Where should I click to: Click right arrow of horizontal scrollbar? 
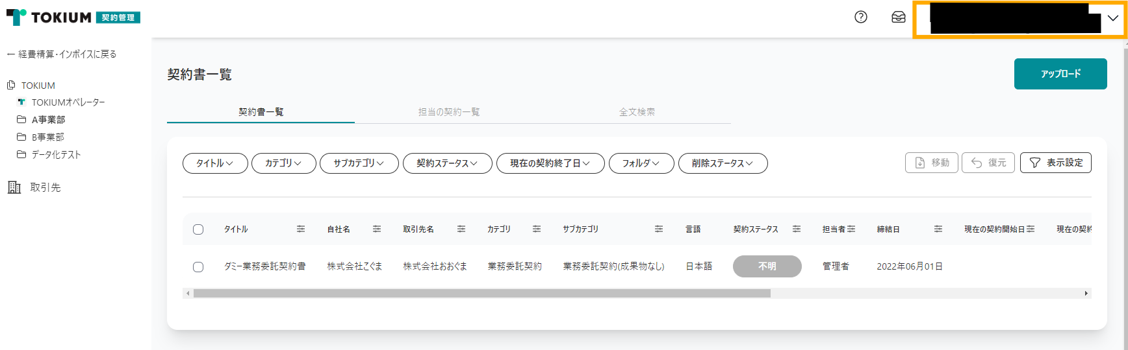point(1086,294)
